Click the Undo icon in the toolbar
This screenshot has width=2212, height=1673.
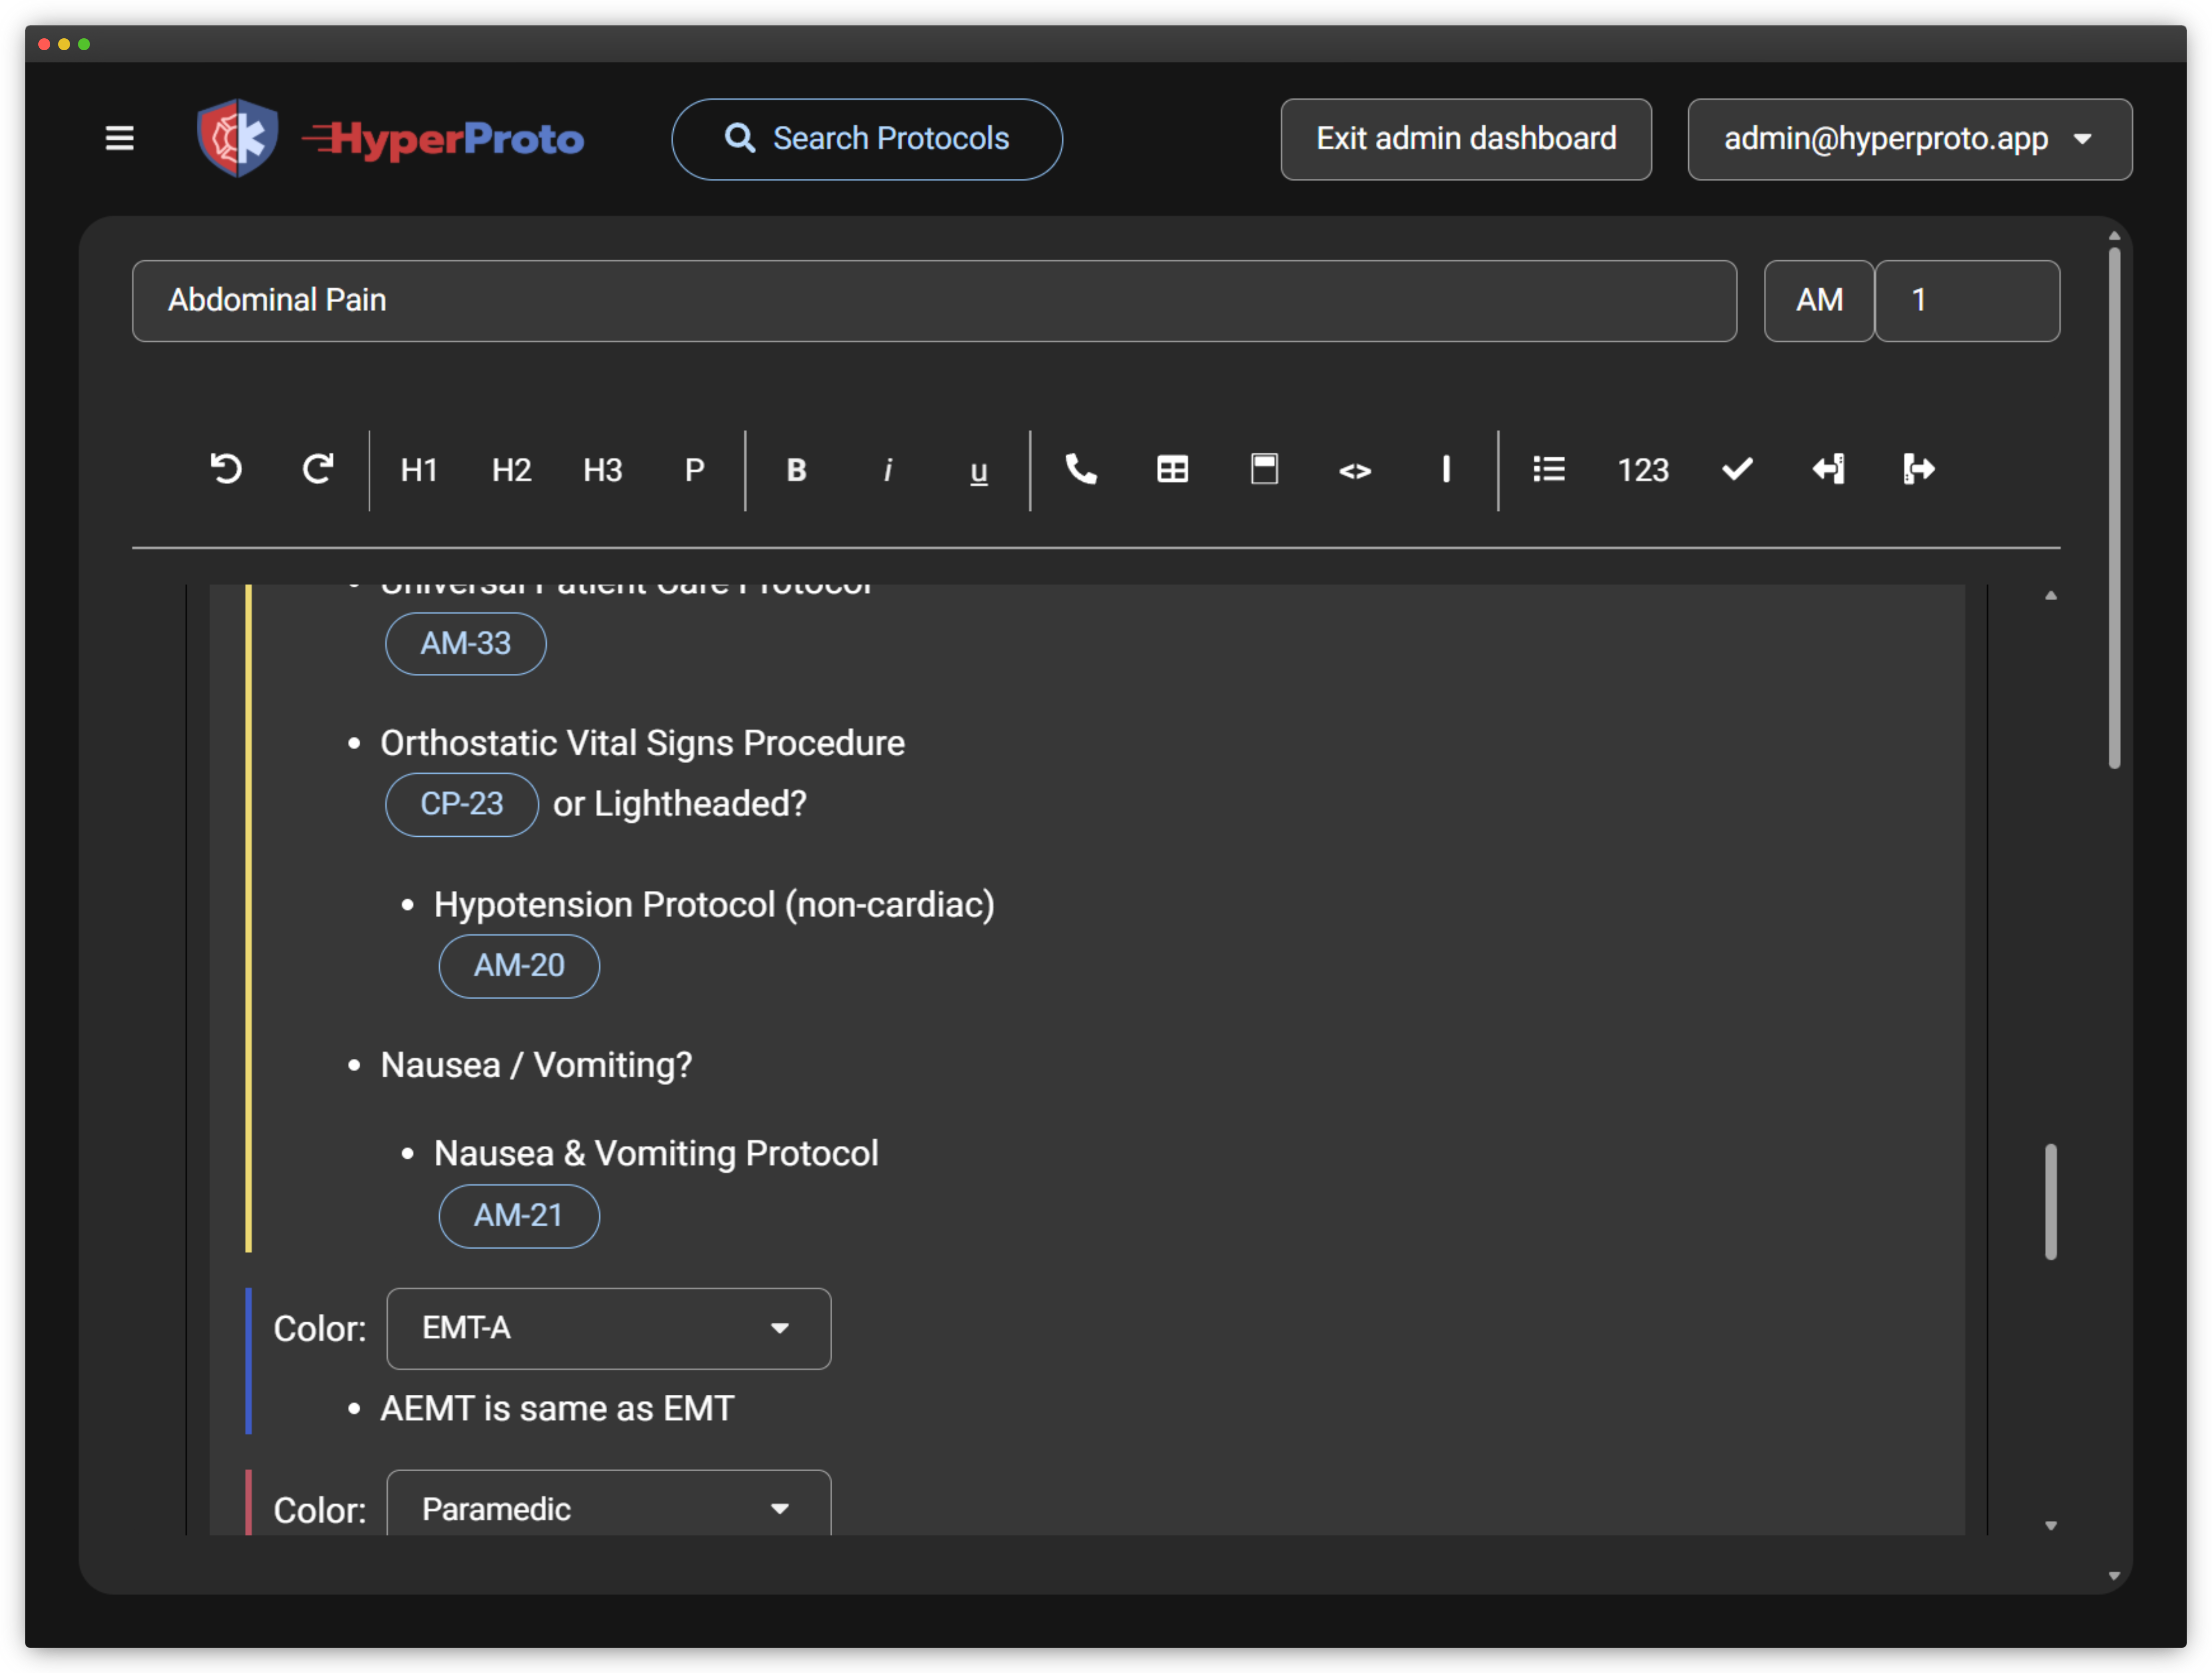tap(227, 470)
